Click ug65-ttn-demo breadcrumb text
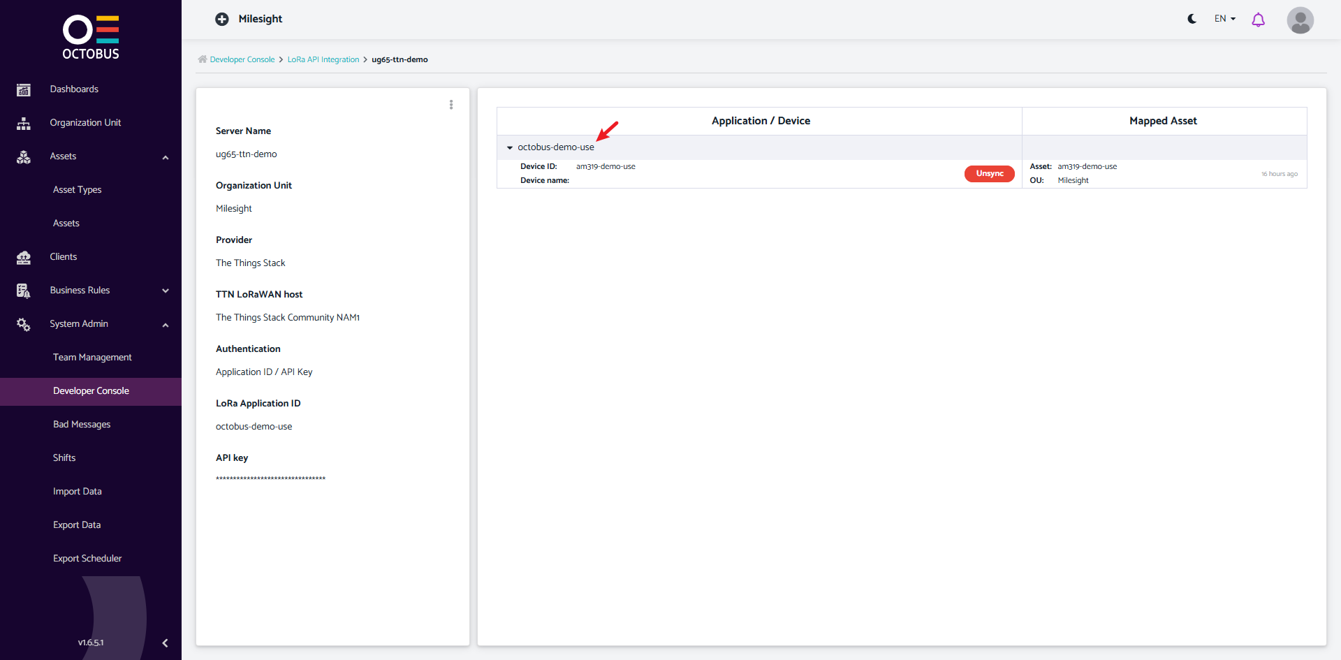 coord(400,60)
